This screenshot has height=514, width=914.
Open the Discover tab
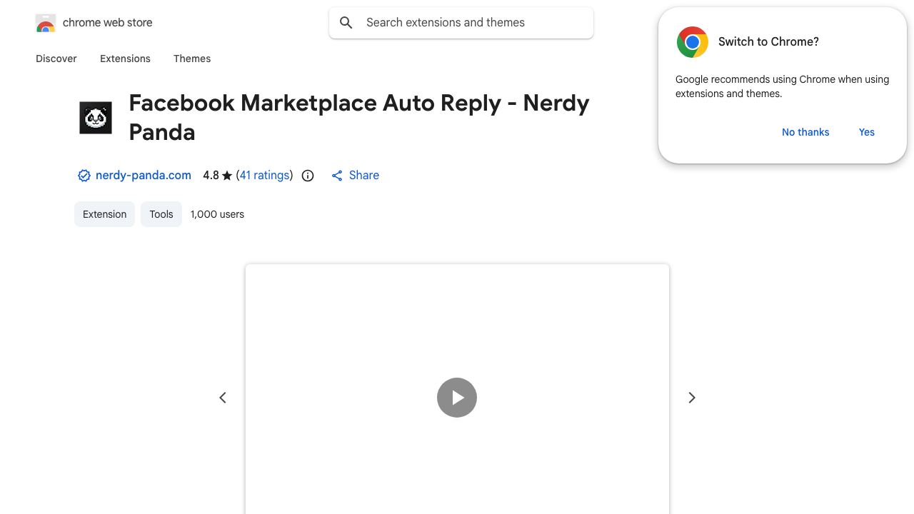coord(56,59)
